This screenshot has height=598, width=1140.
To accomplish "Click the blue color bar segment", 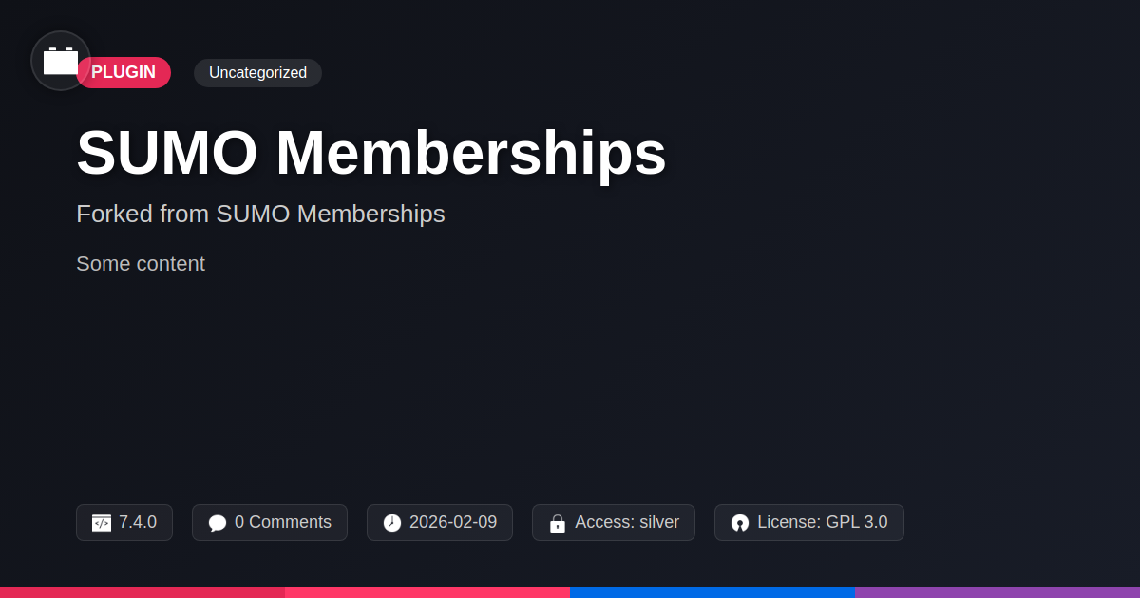I will point(712,592).
